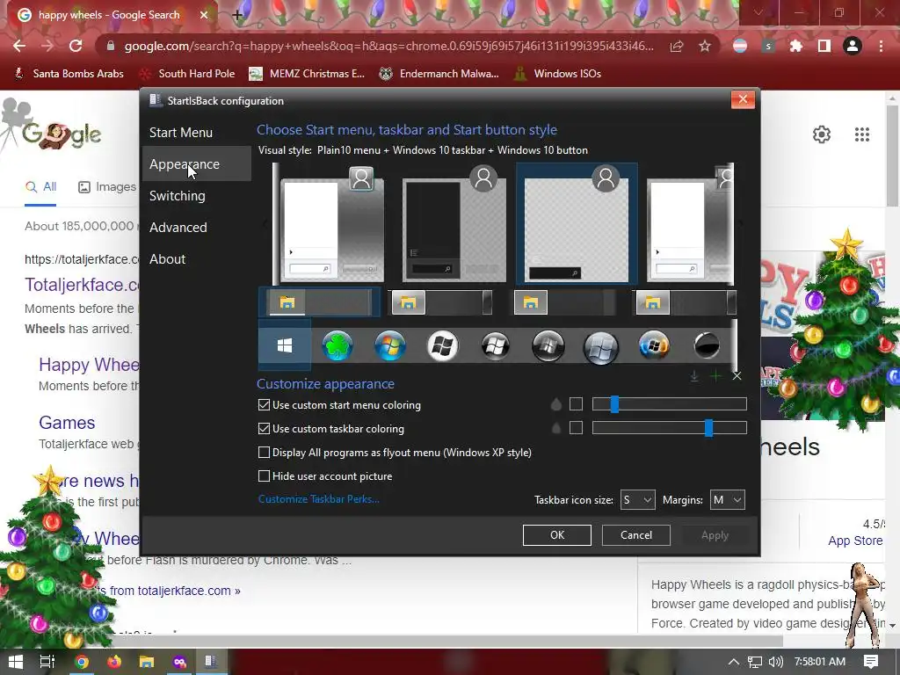Image resolution: width=900 pixels, height=675 pixels.
Task: Open Firefox from the Windows taskbar
Action: tap(114, 662)
